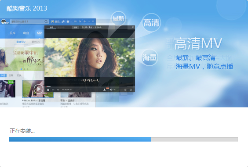This screenshot has height=167, width=248.
Task: Click the 酷狗音乐 2013 title
Action: 27,8
